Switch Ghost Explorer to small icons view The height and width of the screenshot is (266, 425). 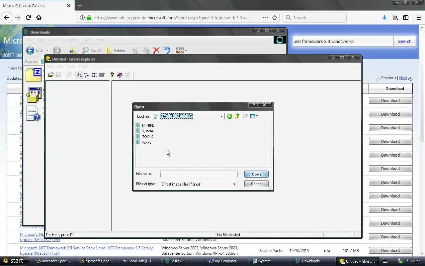(87, 75)
